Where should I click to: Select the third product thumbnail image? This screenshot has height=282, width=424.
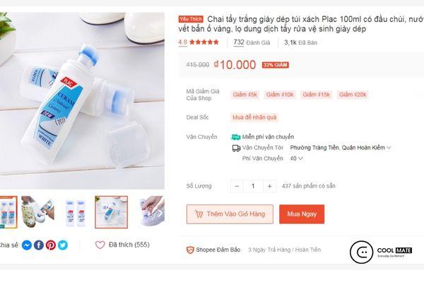pyautogui.click(x=76, y=211)
